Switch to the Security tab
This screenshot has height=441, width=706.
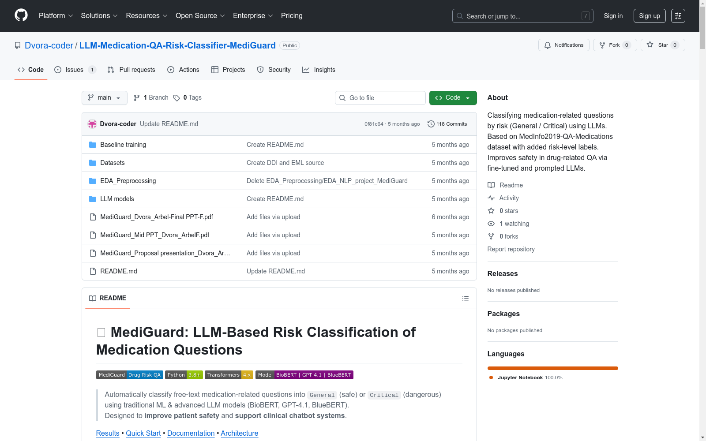[x=274, y=70]
